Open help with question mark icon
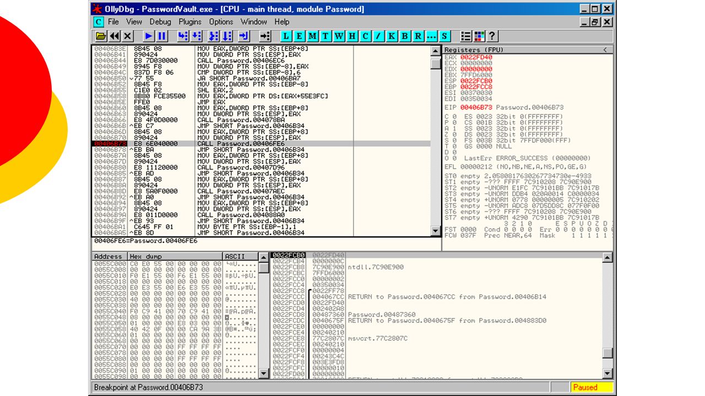Viewport: 705px width, 396px height. [x=492, y=36]
